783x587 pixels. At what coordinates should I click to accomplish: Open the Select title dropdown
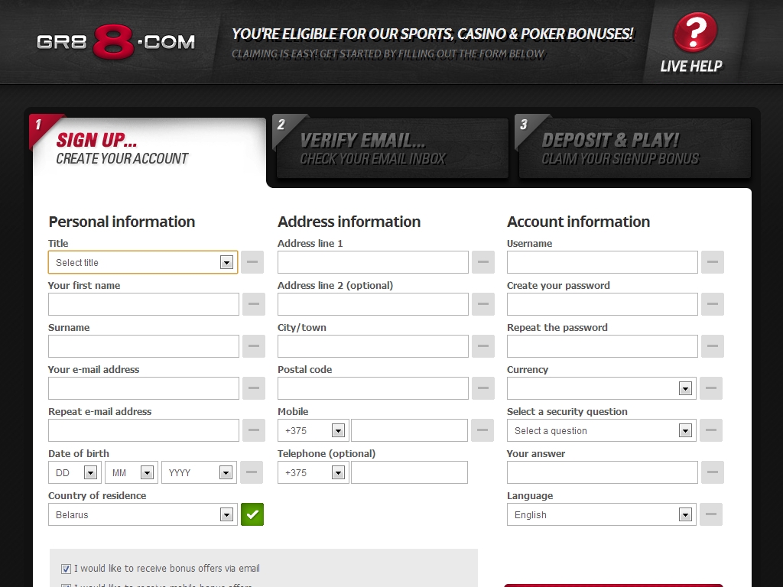[x=142, y=262]
